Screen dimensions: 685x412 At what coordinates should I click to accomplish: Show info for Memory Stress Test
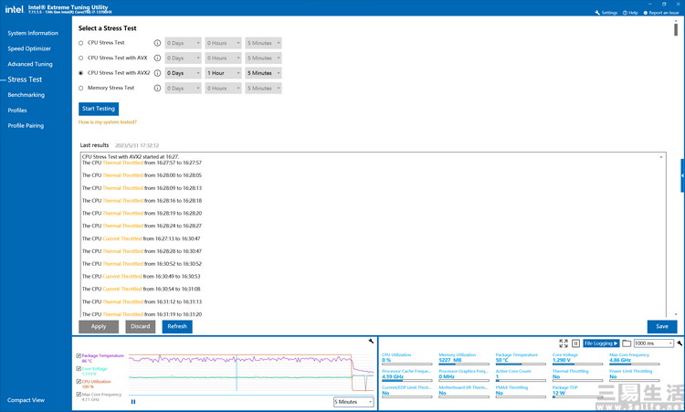(157, 89)
